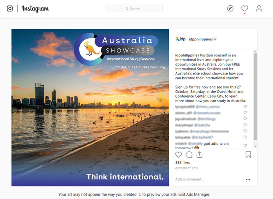Open the three-dot more options menu
Screen dimensions: 273x199
[248, 179]
